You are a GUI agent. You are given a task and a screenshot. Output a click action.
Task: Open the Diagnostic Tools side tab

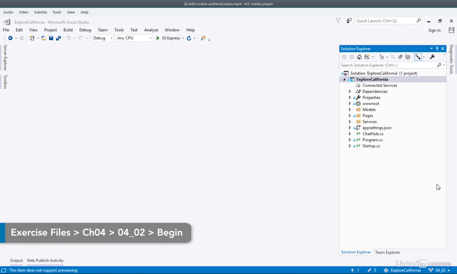[x=451, y=59]
